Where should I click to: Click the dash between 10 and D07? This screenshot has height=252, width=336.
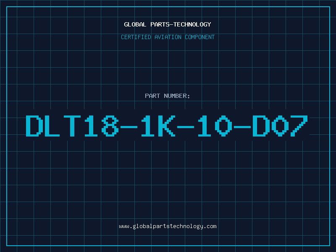(242, 127)
